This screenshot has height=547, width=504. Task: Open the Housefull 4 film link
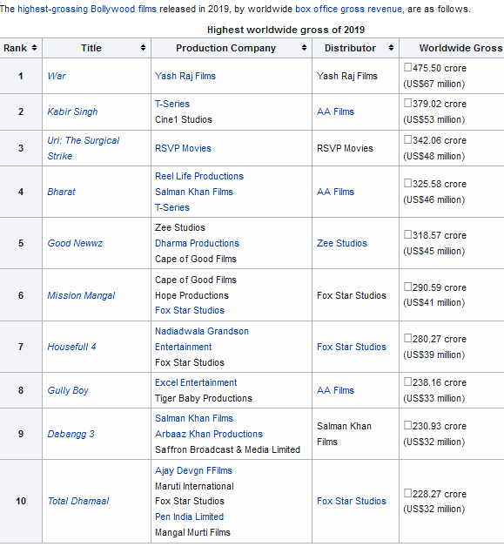pos(71,347)
